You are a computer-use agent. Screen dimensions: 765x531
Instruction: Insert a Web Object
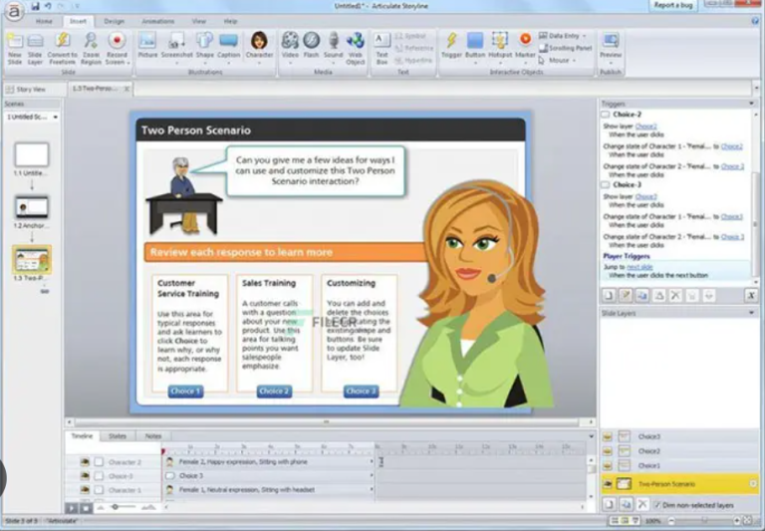[x=356, y=48]
